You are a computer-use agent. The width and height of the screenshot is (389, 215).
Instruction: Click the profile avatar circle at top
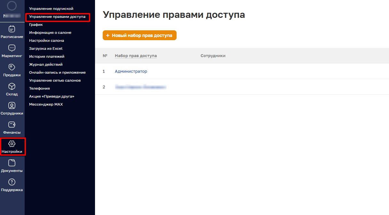click(x=12, y=6)
